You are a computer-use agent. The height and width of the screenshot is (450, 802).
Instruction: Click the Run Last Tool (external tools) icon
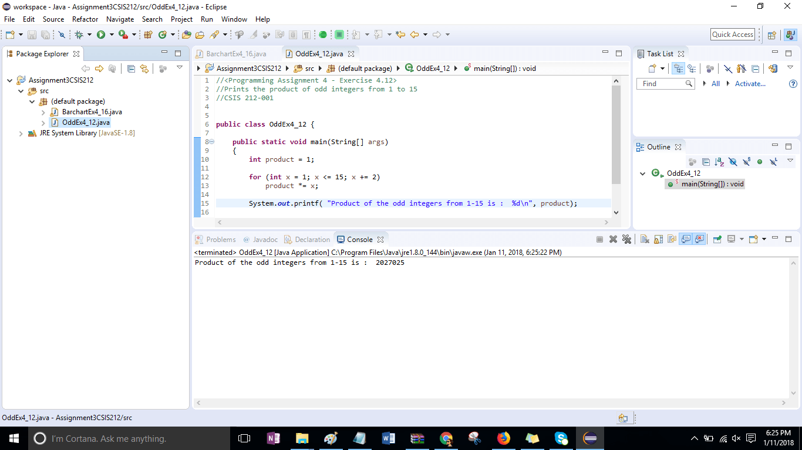click(x=123, y=35)
